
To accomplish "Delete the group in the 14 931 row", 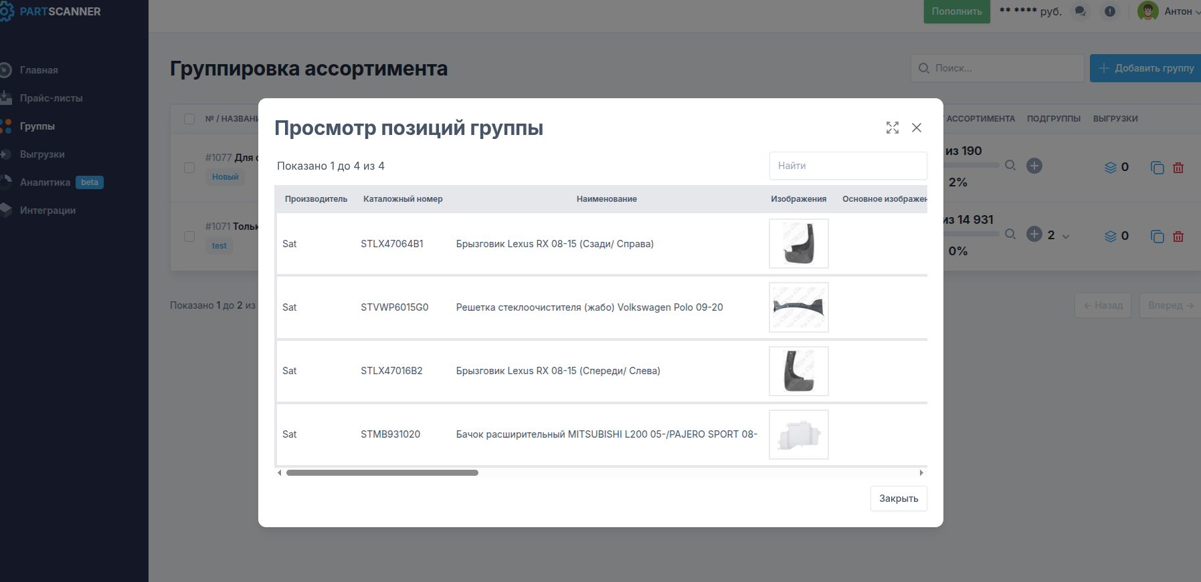I will click(1178, 237).
